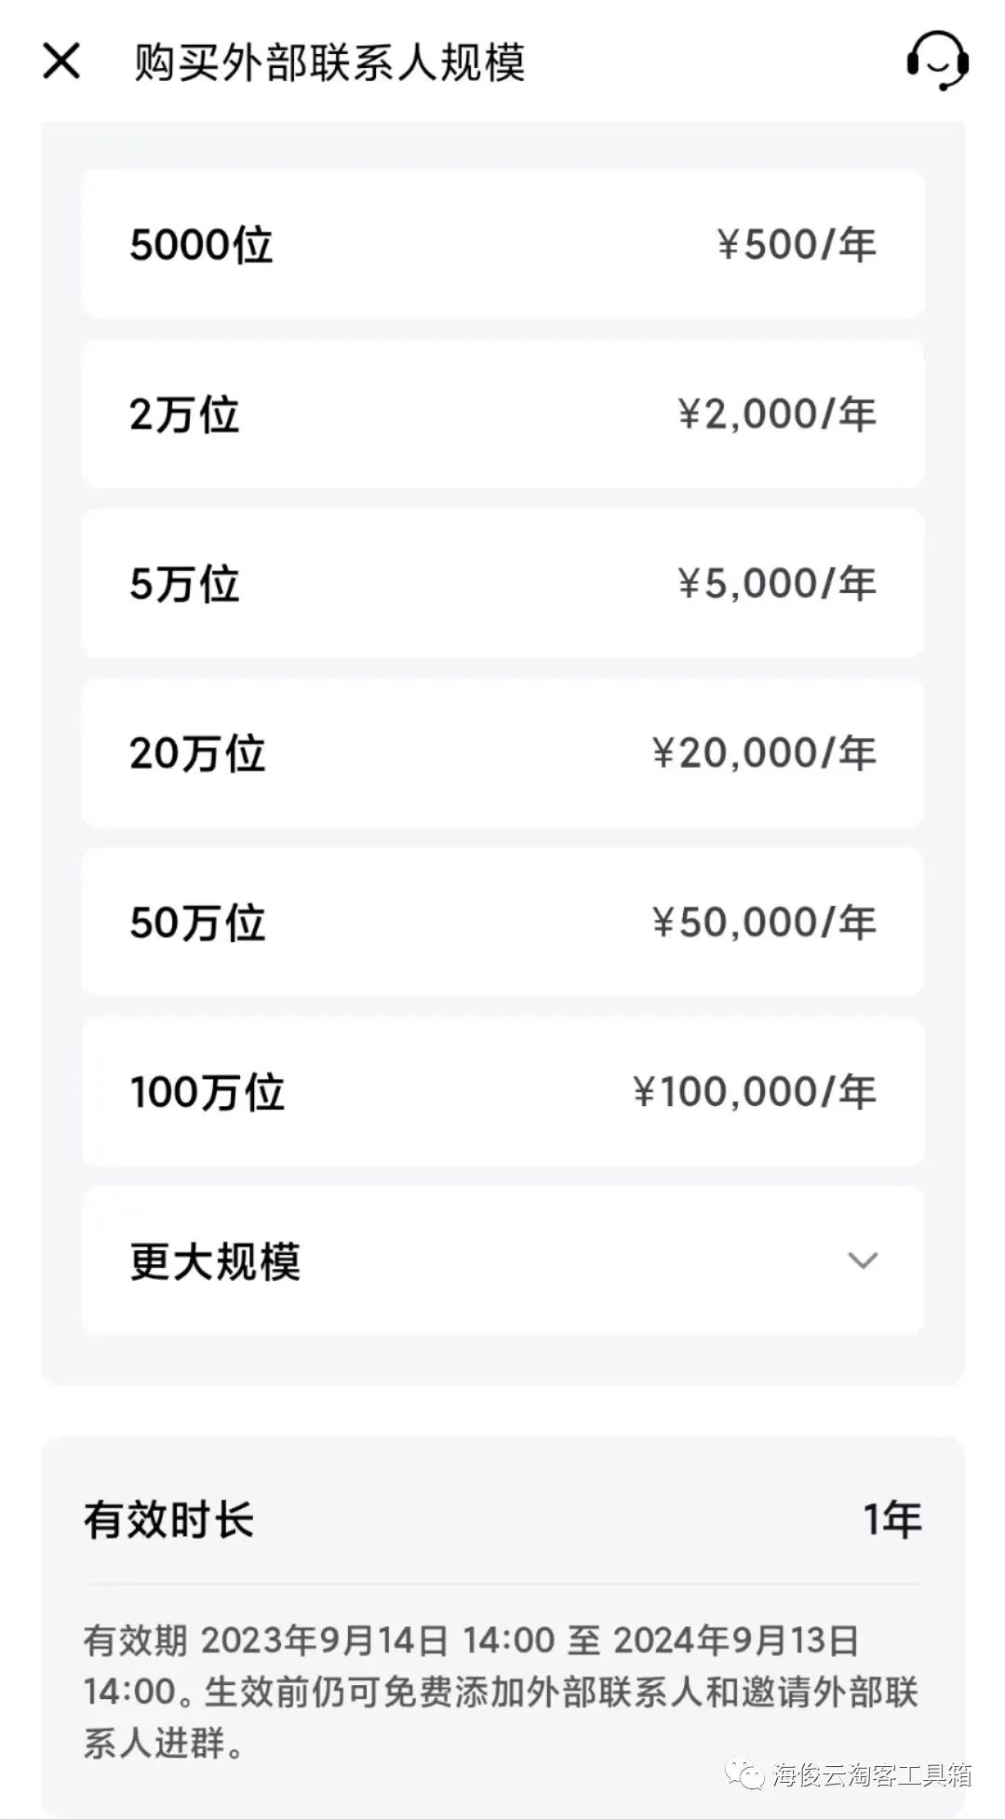Click the ¥500/年 price

click(x=797, y=245)
